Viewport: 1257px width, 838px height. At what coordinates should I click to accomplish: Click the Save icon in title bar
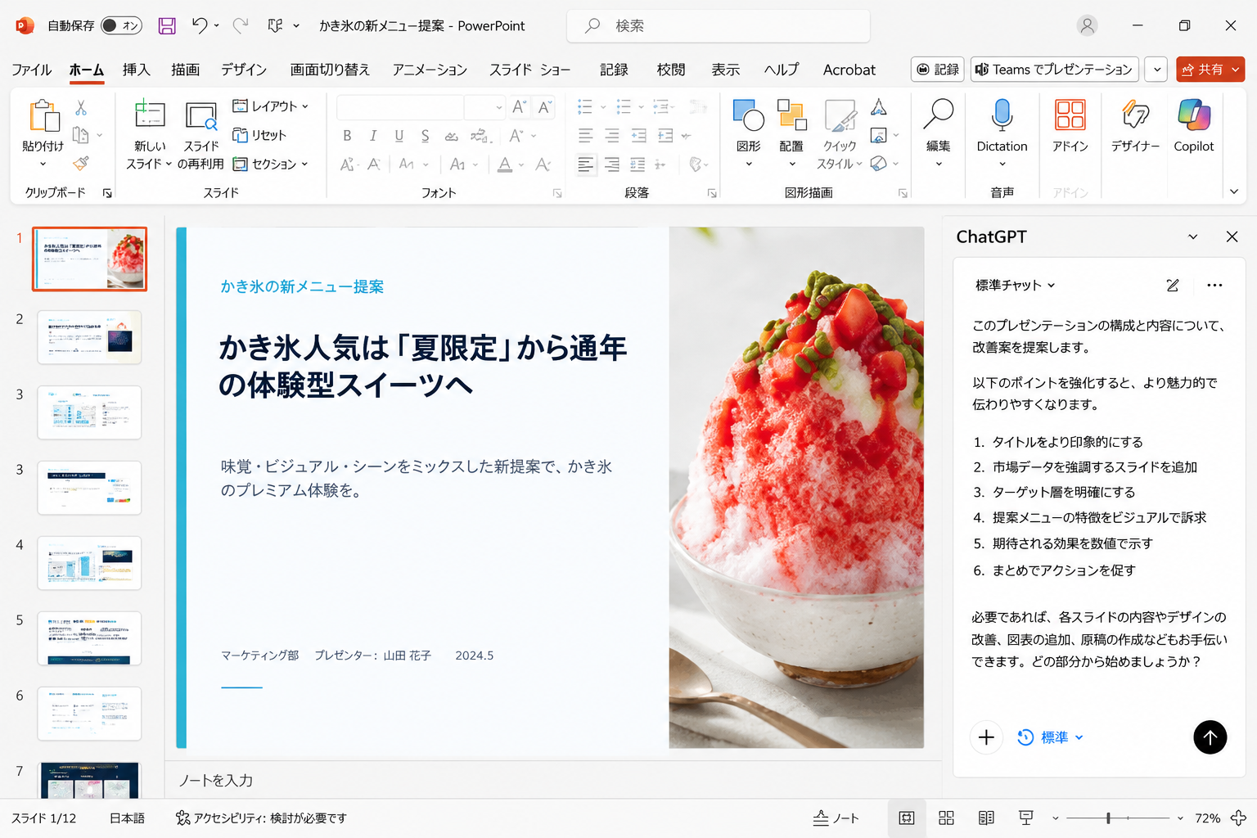(x=167, y=26)
